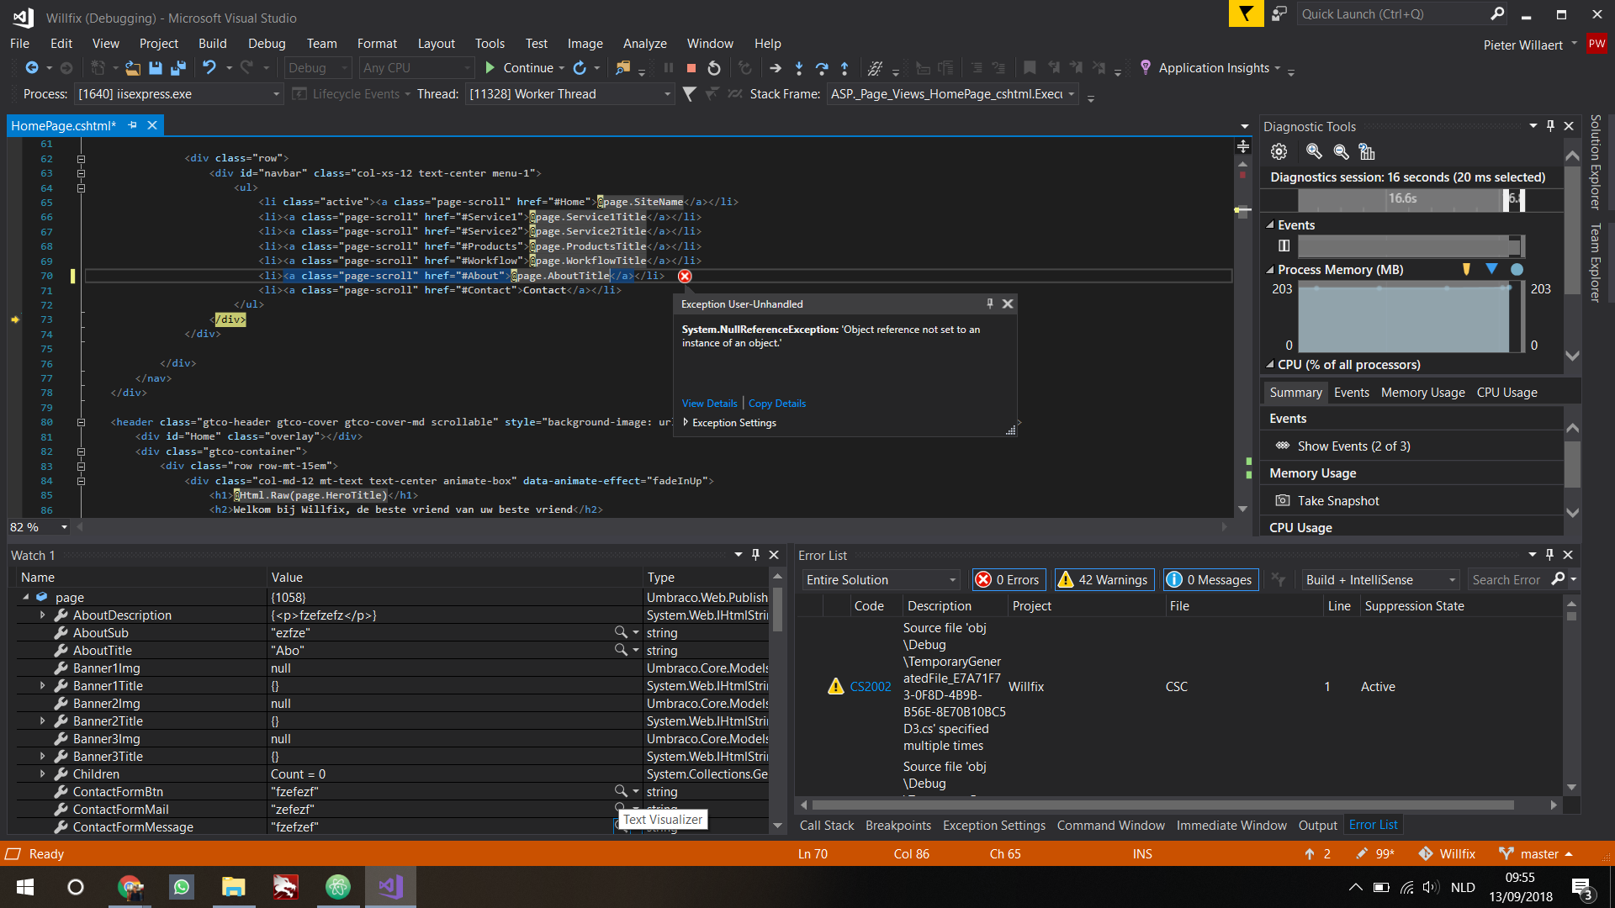The width and height of the screenshot is (1615, 908).
Task: Click Take Snapshot link
Action: 1338,500
